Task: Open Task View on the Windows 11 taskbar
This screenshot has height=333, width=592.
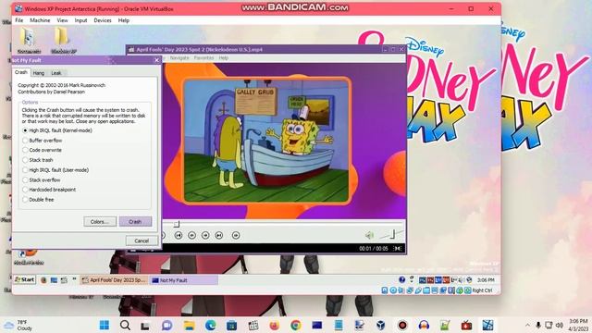Action: click(x=145, y=325)
